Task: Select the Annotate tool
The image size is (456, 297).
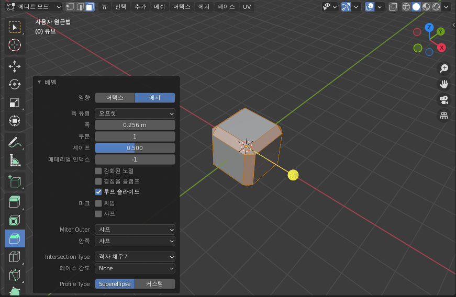Action: 15,142
